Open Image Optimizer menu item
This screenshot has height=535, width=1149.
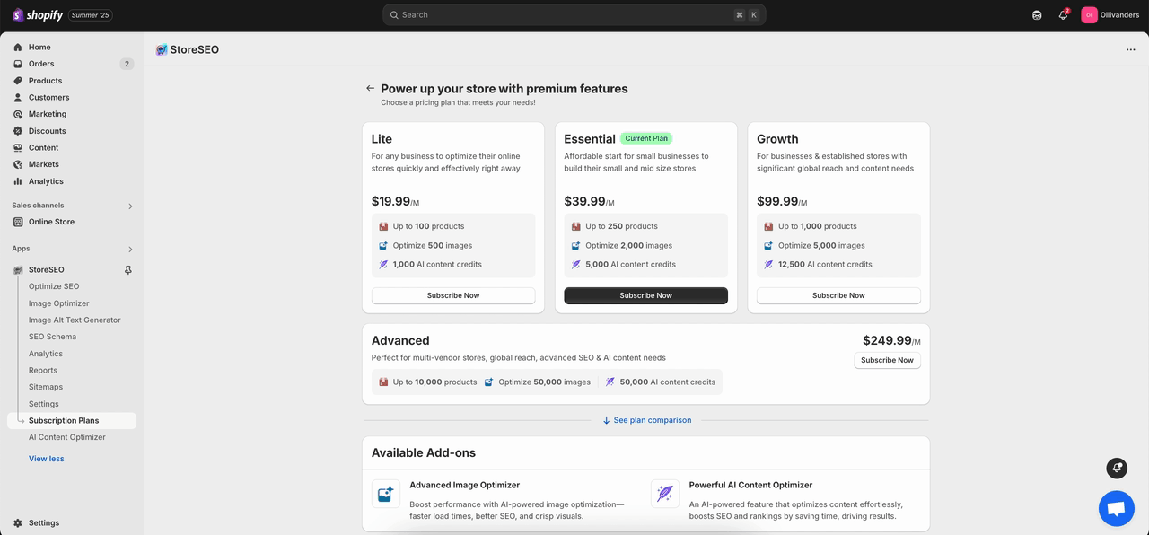[59, 303]
